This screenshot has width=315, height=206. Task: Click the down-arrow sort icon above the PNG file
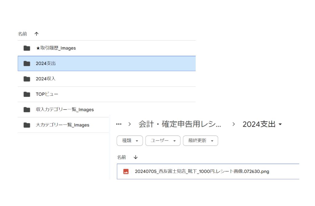pyautogui.click(x=136, y=157)
